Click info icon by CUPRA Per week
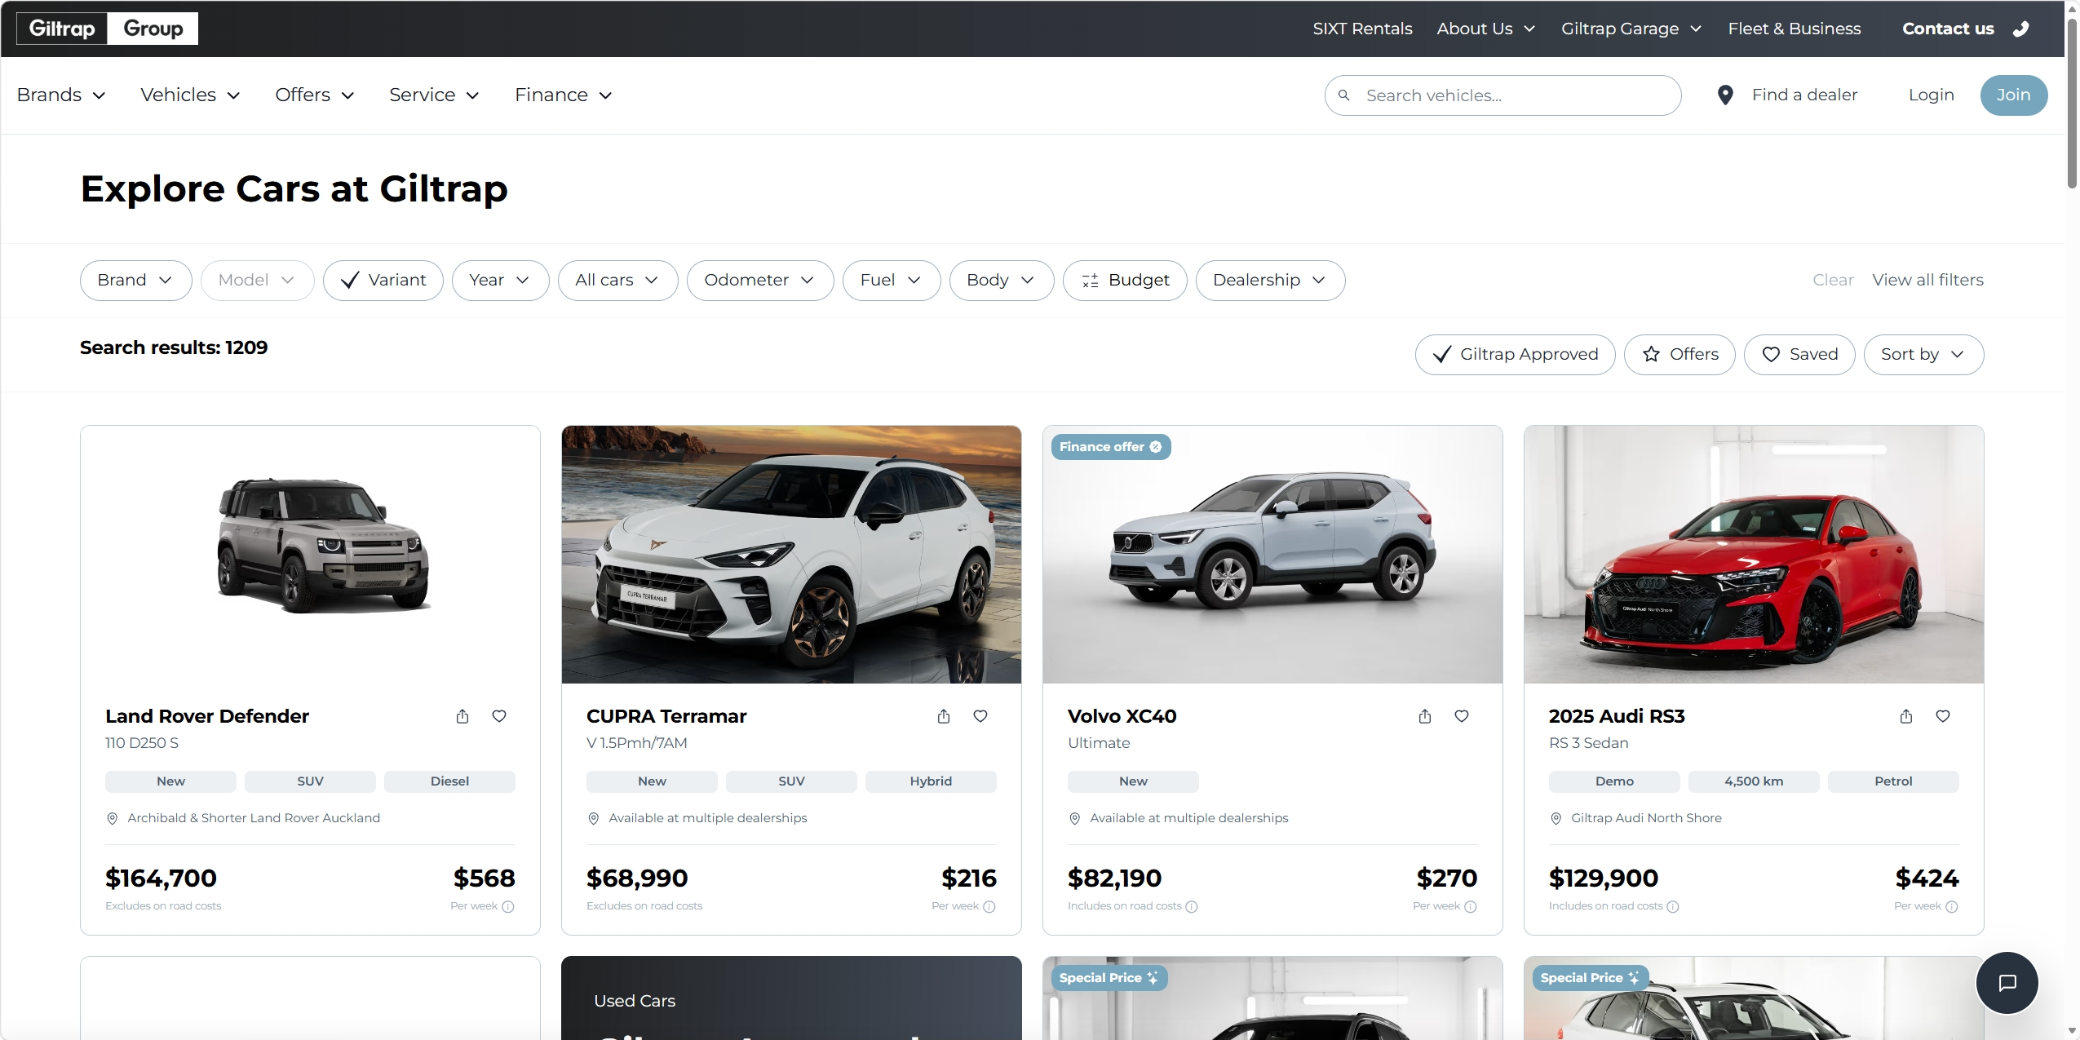The height and width of the screenshot is (1040, 2080). (989, 907)
